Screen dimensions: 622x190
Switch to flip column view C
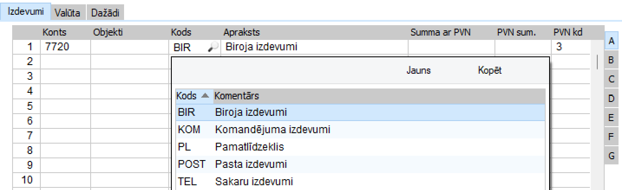[611, 79]
